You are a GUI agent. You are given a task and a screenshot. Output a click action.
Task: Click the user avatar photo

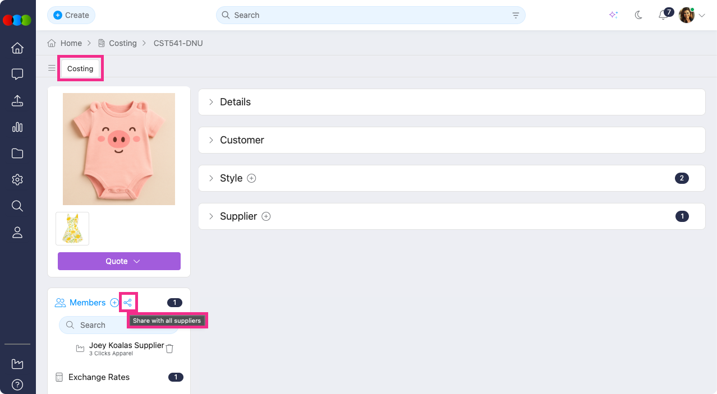687,15
